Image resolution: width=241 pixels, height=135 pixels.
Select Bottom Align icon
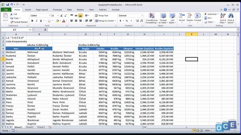click(80, 15)
